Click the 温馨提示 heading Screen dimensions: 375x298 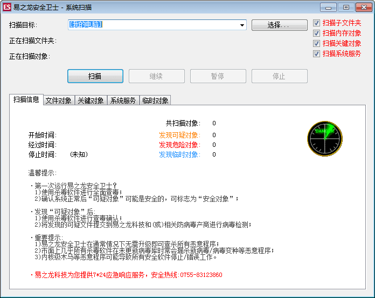click(43, 173)
